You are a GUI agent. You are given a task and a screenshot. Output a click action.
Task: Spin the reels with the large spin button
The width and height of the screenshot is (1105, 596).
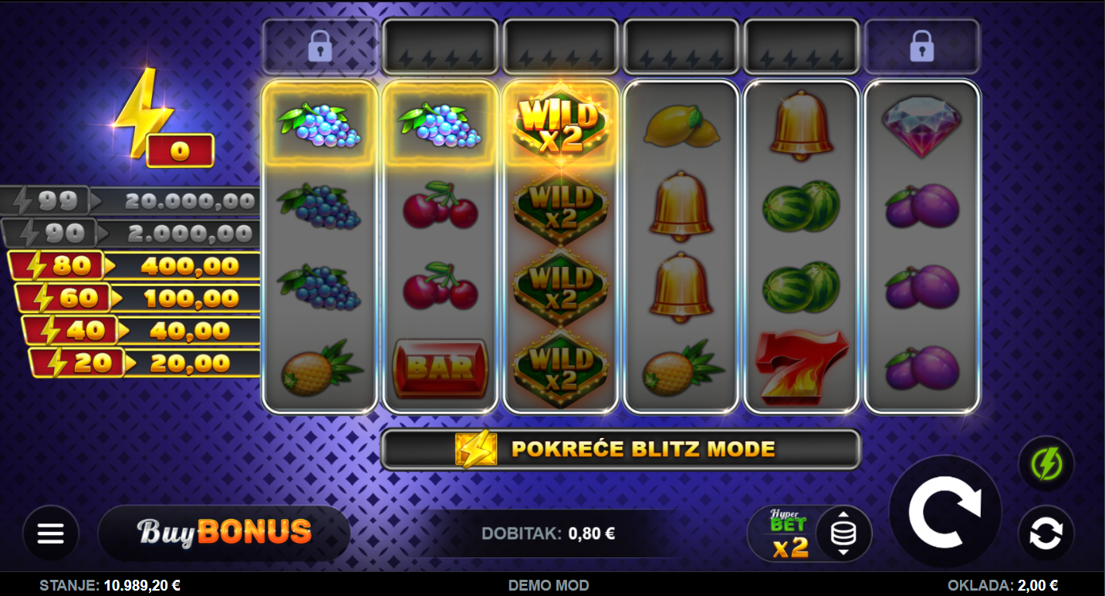coord(944,512)
